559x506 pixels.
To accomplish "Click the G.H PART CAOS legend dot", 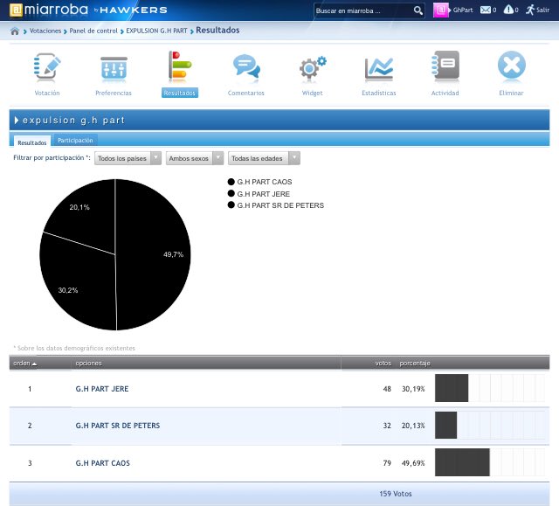I will coord(231,182).
